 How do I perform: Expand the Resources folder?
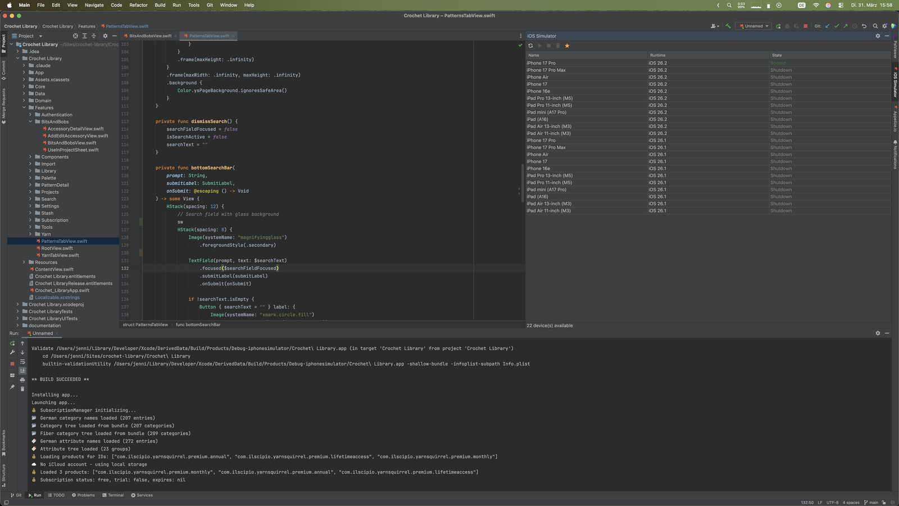tap(24, 263)
